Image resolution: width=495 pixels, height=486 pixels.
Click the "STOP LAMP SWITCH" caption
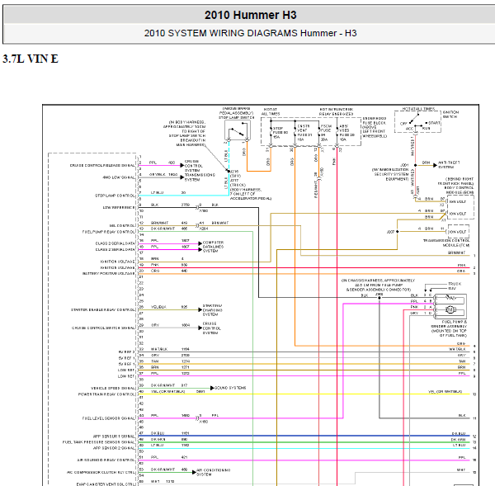coord(237,117)
